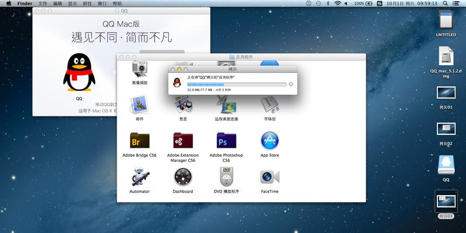466x233 pixels.
Task: Open the Finder menu
Action: pos(24,3)
